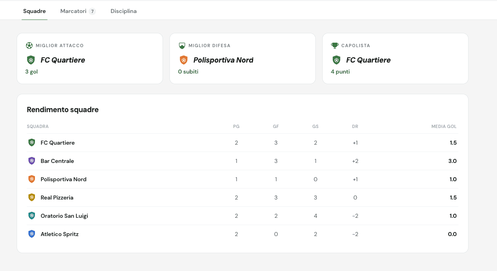Sort by the MEDIA GOL column header
This screenshot has height=271, width=497.
click(444, 126)
